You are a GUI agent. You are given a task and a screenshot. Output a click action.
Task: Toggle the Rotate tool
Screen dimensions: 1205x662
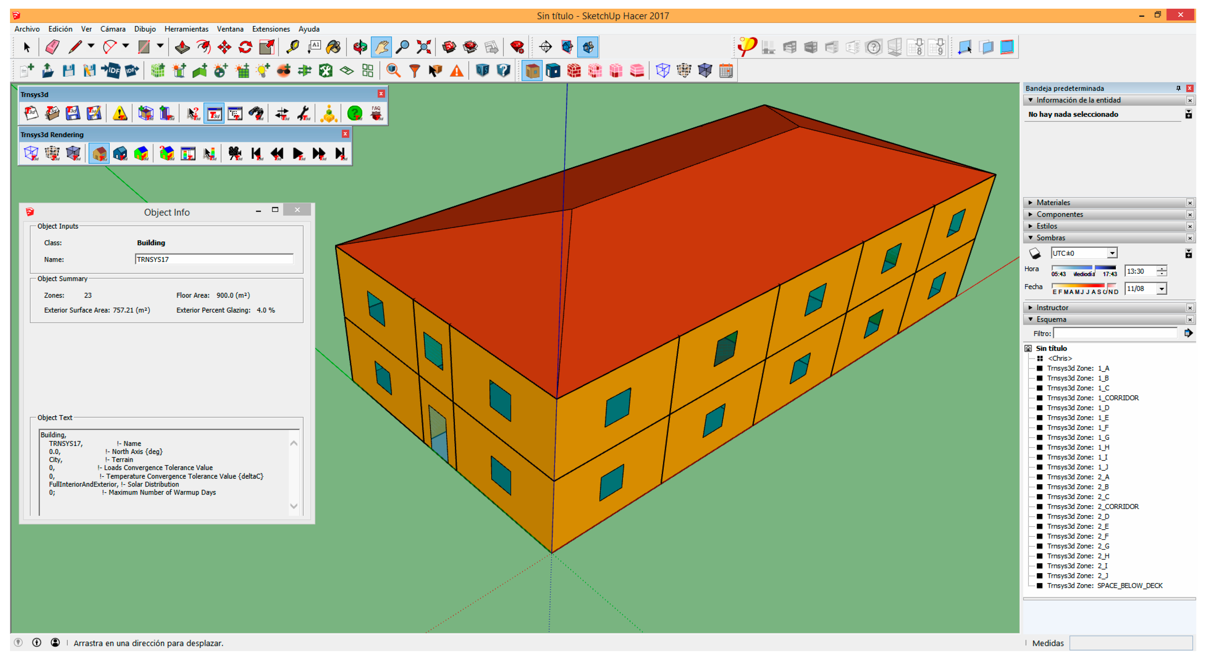click(245, 47)
